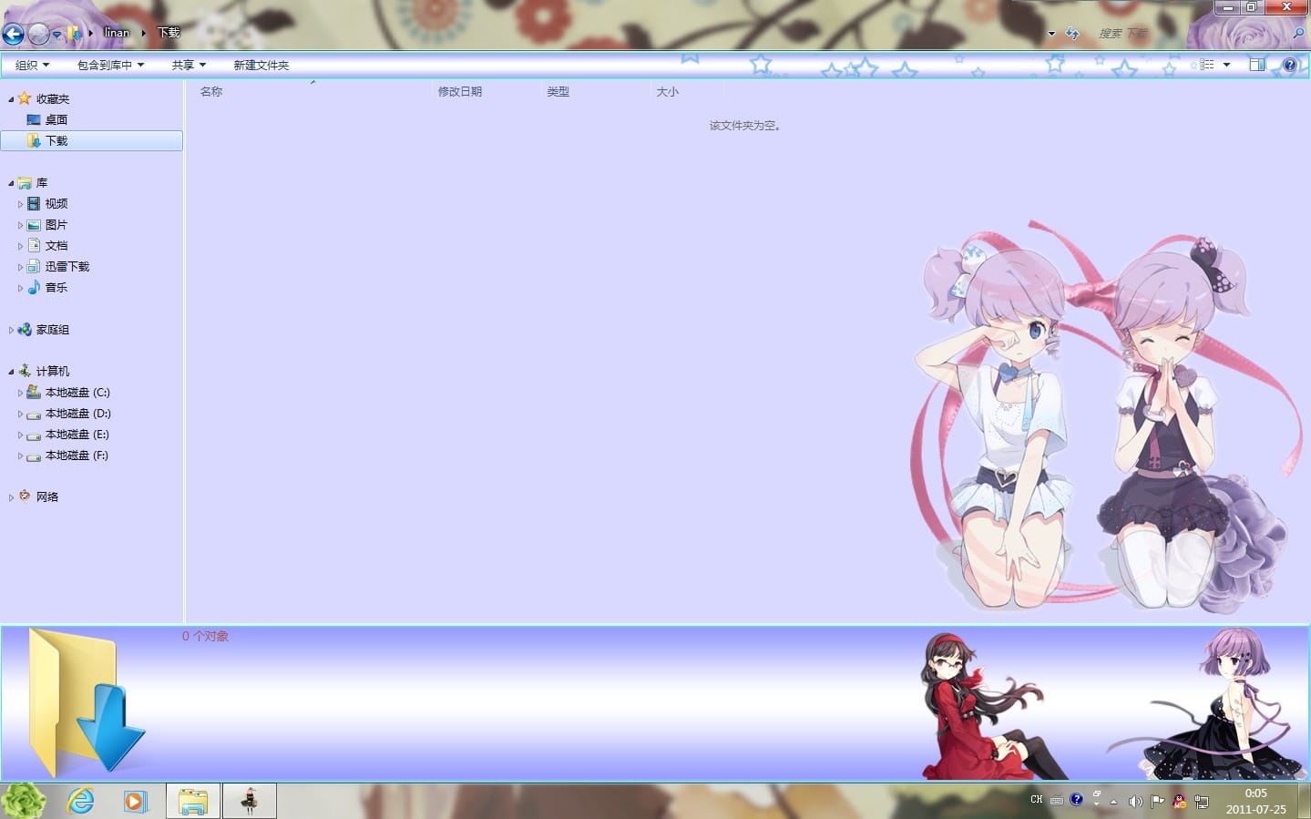Toggle the preview pane icon
This screenshot has width=1311, height=819.
tap(1257, 65)
